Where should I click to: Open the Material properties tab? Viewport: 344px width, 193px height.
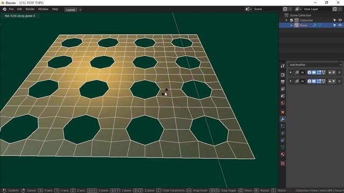pos(283,154)
